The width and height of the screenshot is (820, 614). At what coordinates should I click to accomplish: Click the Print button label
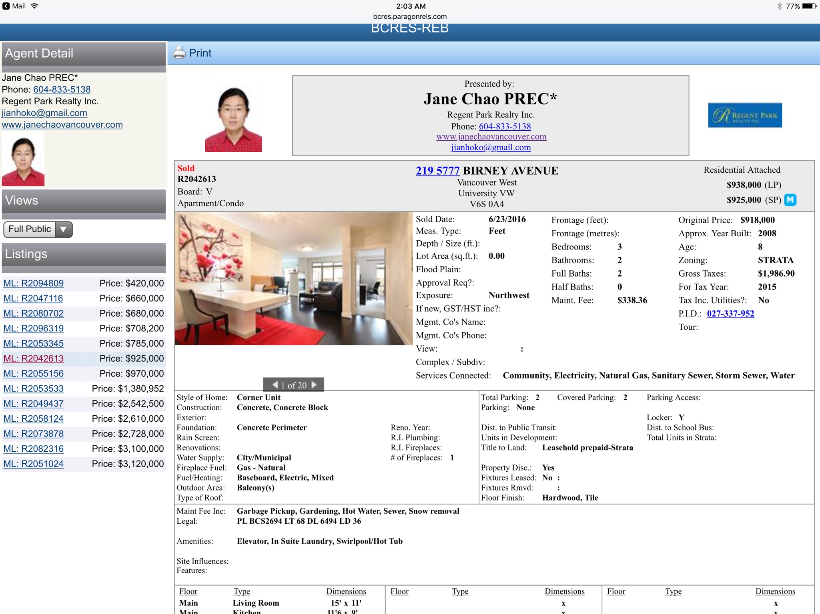pyautogui.click(x=200, y=53)
